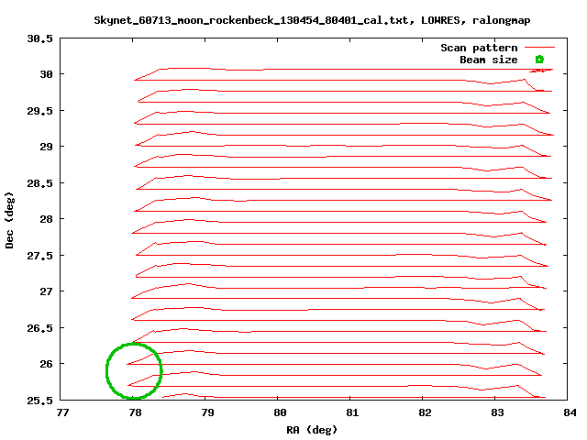This screenshot has width=587, height=440.
Task: Click the 83 tick on RA axis
Action: [x=497, y=412]
